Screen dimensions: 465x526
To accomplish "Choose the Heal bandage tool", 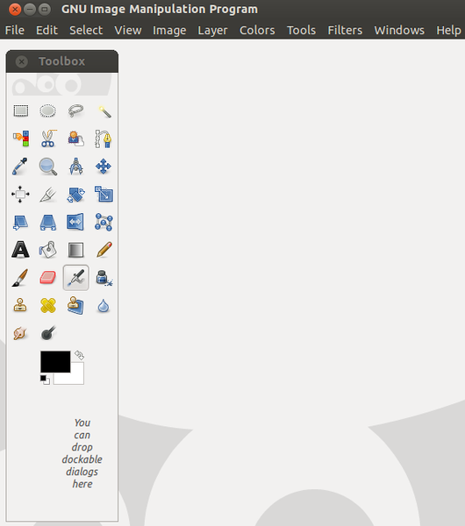I will click(x=48, y=306).
